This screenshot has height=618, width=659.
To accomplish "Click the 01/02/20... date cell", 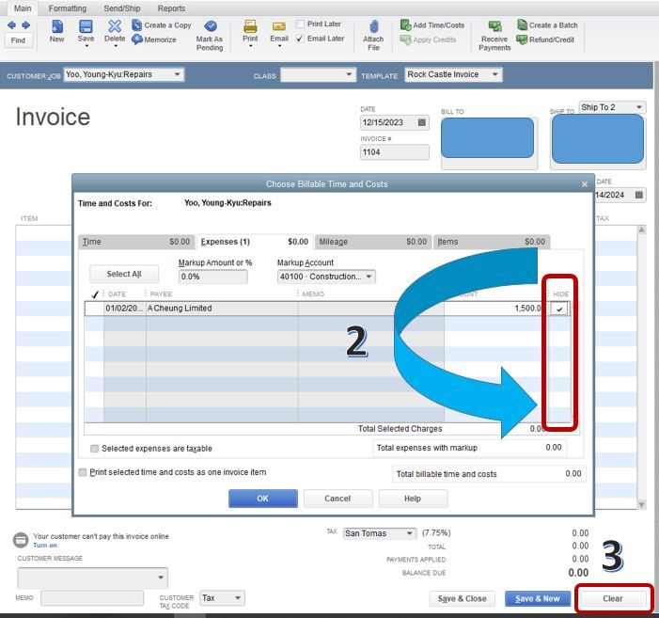I will click(125, 309).
